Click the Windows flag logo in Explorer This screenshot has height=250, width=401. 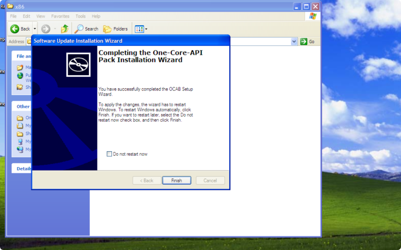(313, 16)
